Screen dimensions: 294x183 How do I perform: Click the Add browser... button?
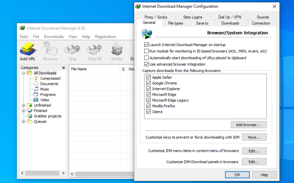248,125
